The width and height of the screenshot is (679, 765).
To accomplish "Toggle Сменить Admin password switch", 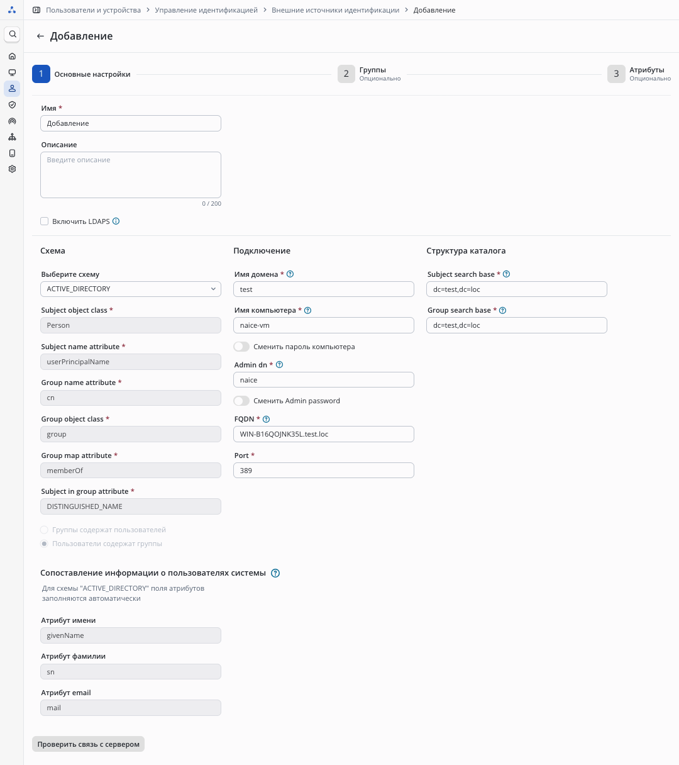I will (x=241, y=401).
